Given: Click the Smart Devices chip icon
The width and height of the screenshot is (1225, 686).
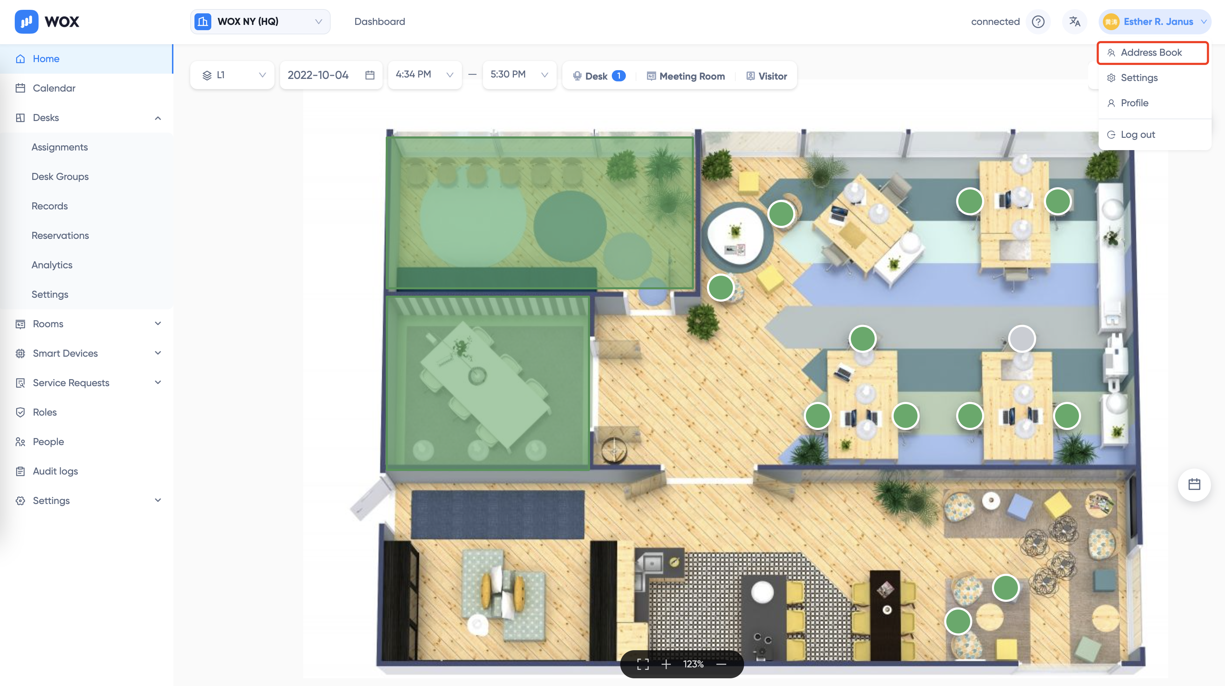Looking at the screenshot, I should pos(20,354).
